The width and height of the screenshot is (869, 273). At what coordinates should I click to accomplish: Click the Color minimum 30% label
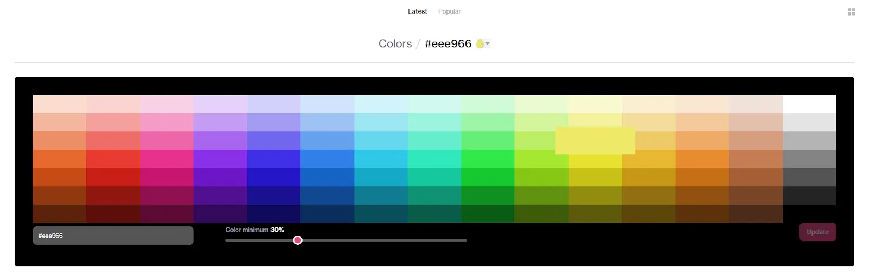255,230
